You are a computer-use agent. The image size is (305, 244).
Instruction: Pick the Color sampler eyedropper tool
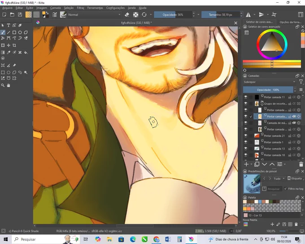tap(9, 52)
